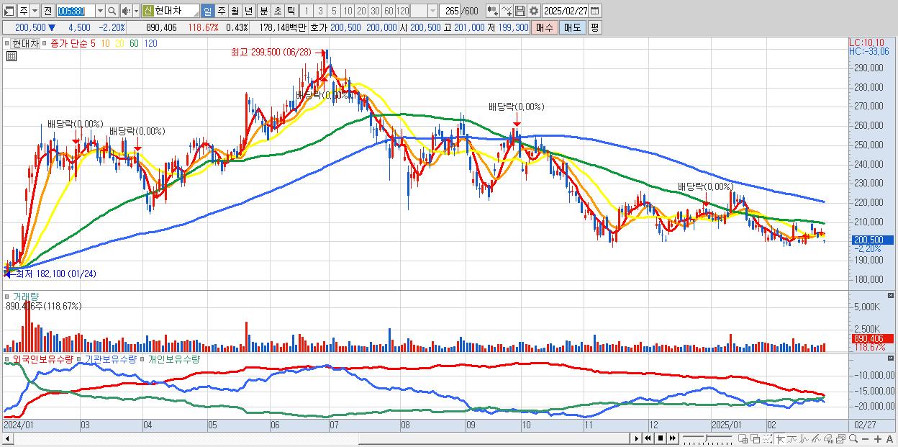Toggle the 현대차 price chart legend box
Screen dimensions: 898x447
(x=24, y=43)
